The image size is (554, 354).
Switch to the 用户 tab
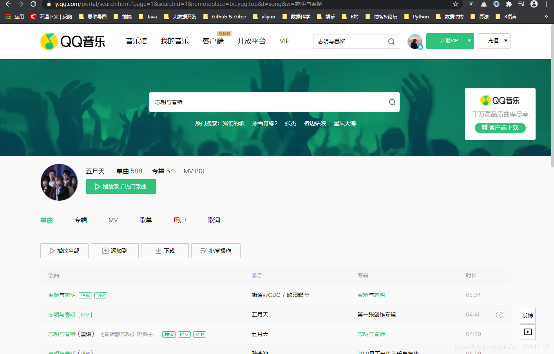click(x=180, y=220)
